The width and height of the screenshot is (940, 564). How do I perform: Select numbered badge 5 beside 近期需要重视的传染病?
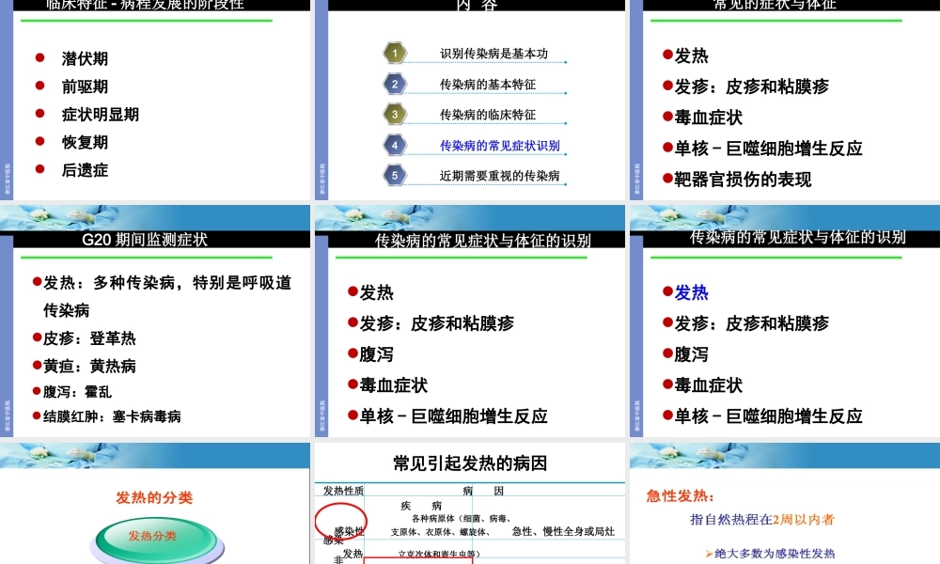pos(396,176)
